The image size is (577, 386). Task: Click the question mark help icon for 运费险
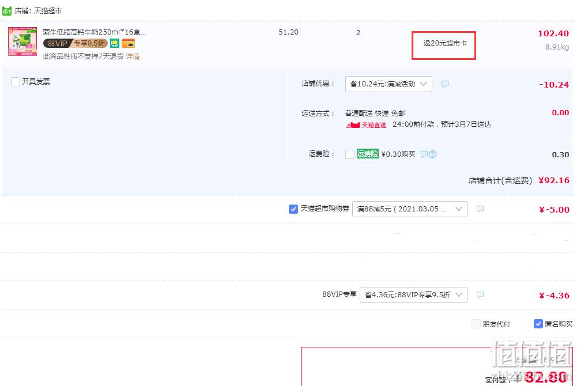(433, 154)
